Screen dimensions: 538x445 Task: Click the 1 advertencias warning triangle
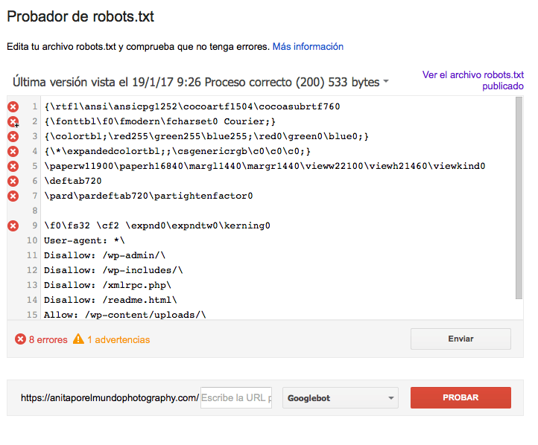pos(78,339)
